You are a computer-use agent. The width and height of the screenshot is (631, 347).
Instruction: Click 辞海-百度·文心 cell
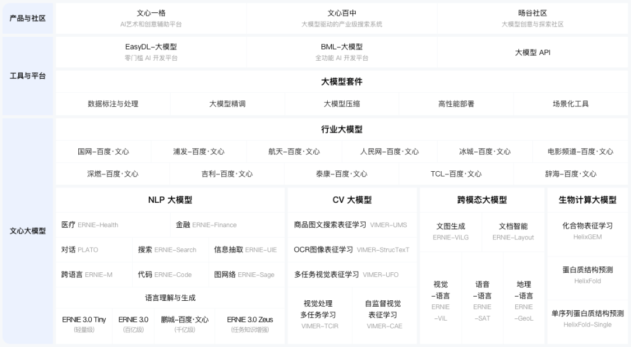click(571, 174)
